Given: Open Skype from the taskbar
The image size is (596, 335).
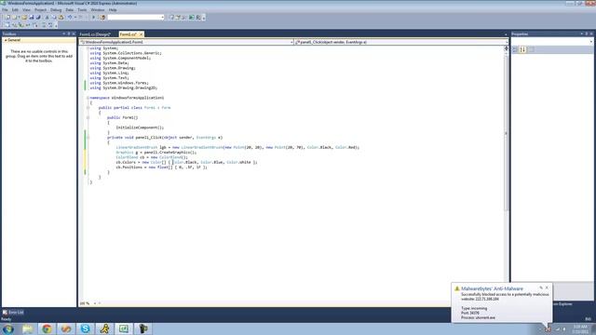Looking at the screenshot, I should tap(85, 328).
